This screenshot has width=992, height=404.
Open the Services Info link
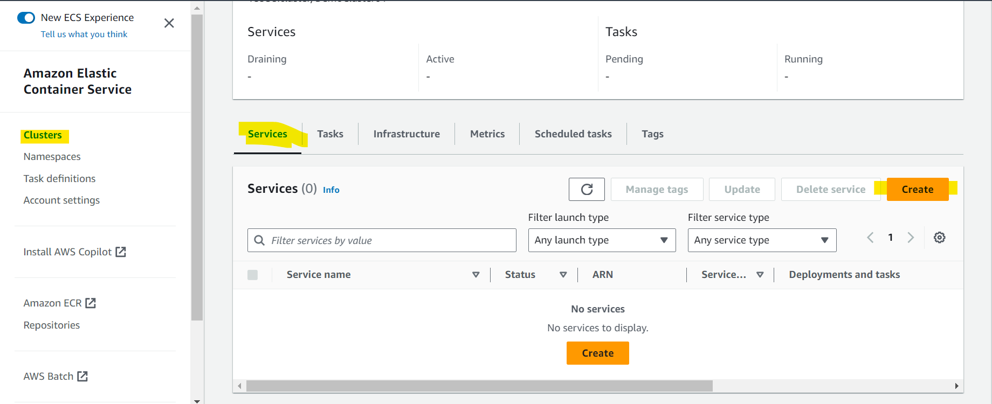coord(331,190)
